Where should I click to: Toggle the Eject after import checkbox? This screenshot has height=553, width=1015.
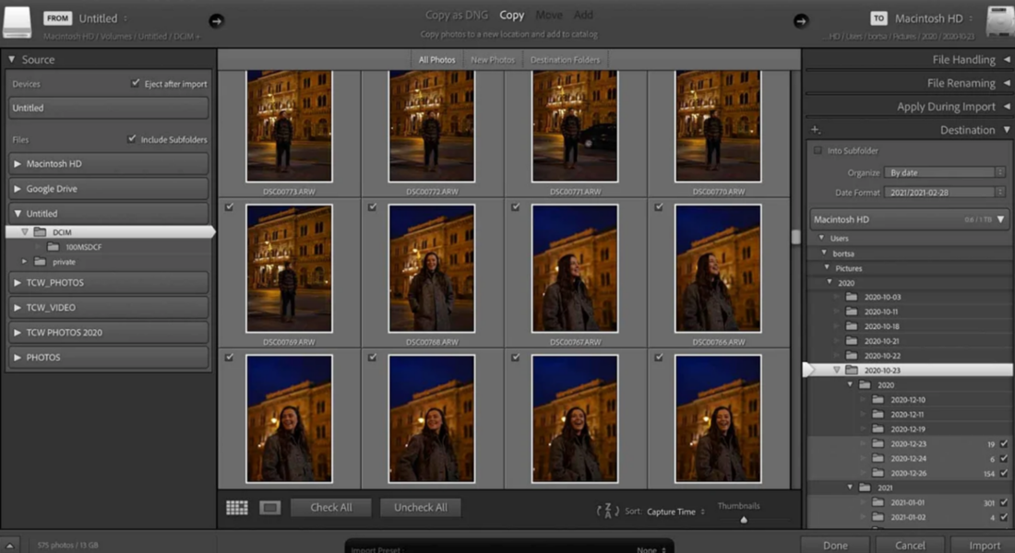[x=137, y=84]
